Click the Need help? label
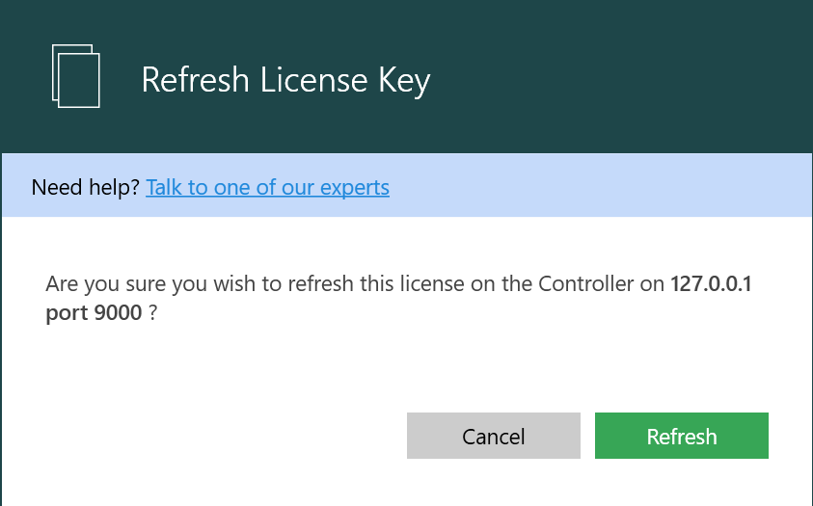The height and width of the screenshot is (506, 813). click(x=85, y=188)
